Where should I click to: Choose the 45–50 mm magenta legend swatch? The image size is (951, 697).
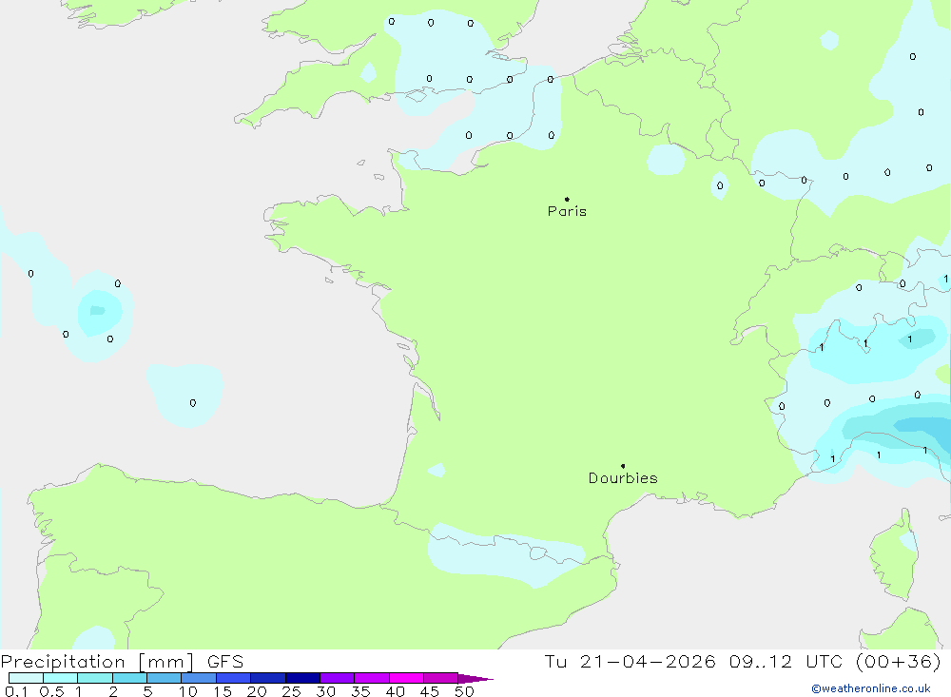coord(440,678)
